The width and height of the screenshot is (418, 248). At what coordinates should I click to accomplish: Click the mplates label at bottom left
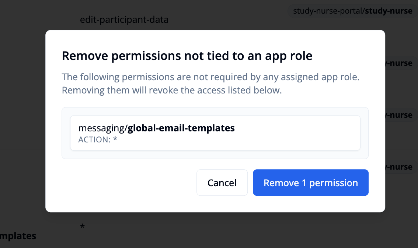18,235
